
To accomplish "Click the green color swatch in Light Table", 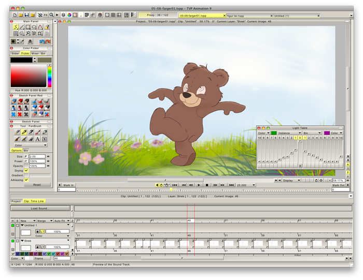I will [x=274, y=133].
